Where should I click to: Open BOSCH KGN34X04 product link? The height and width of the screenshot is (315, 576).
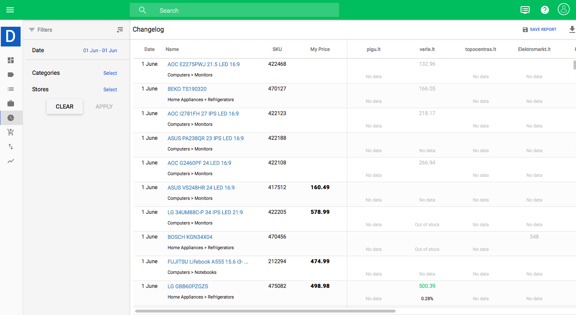[x=190, y=237]
